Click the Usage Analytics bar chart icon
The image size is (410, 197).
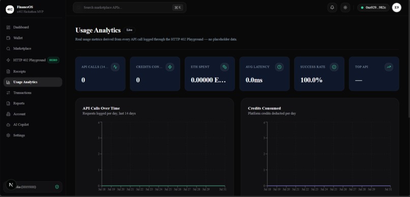pyautogui.click(x=8, y=82)
